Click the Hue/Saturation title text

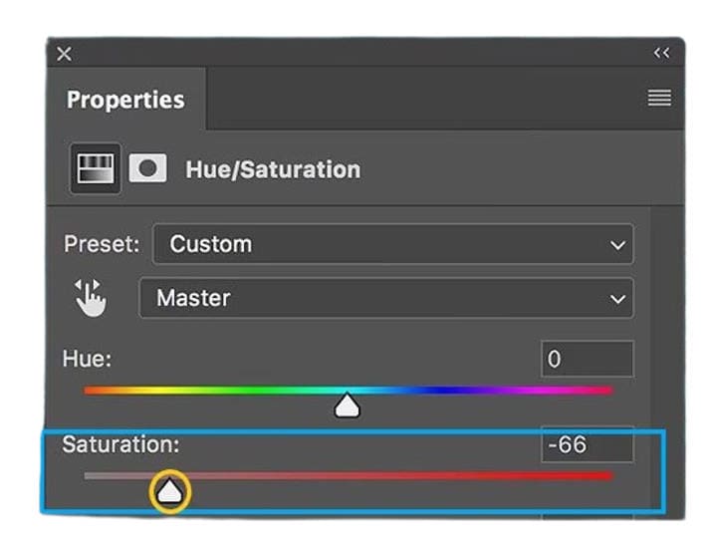click(x=273, y=169)
